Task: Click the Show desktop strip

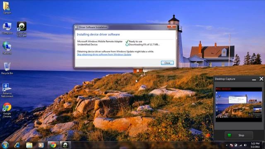Action: (x=263, y=145)
